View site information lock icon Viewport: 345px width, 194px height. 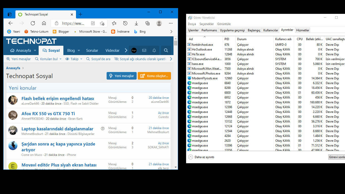point(57,23)
